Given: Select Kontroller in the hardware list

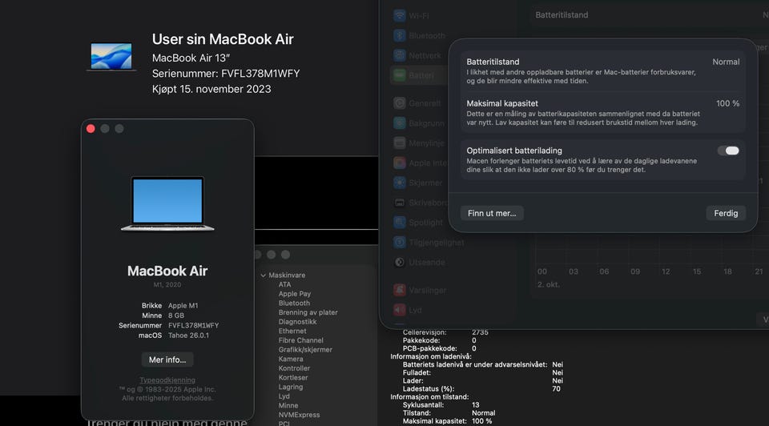Looking at the screenshot, I should (x=294, y=368).
